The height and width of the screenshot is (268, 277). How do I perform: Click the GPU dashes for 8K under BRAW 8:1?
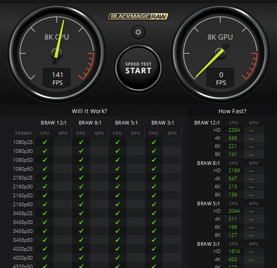[x=251, y=196]
